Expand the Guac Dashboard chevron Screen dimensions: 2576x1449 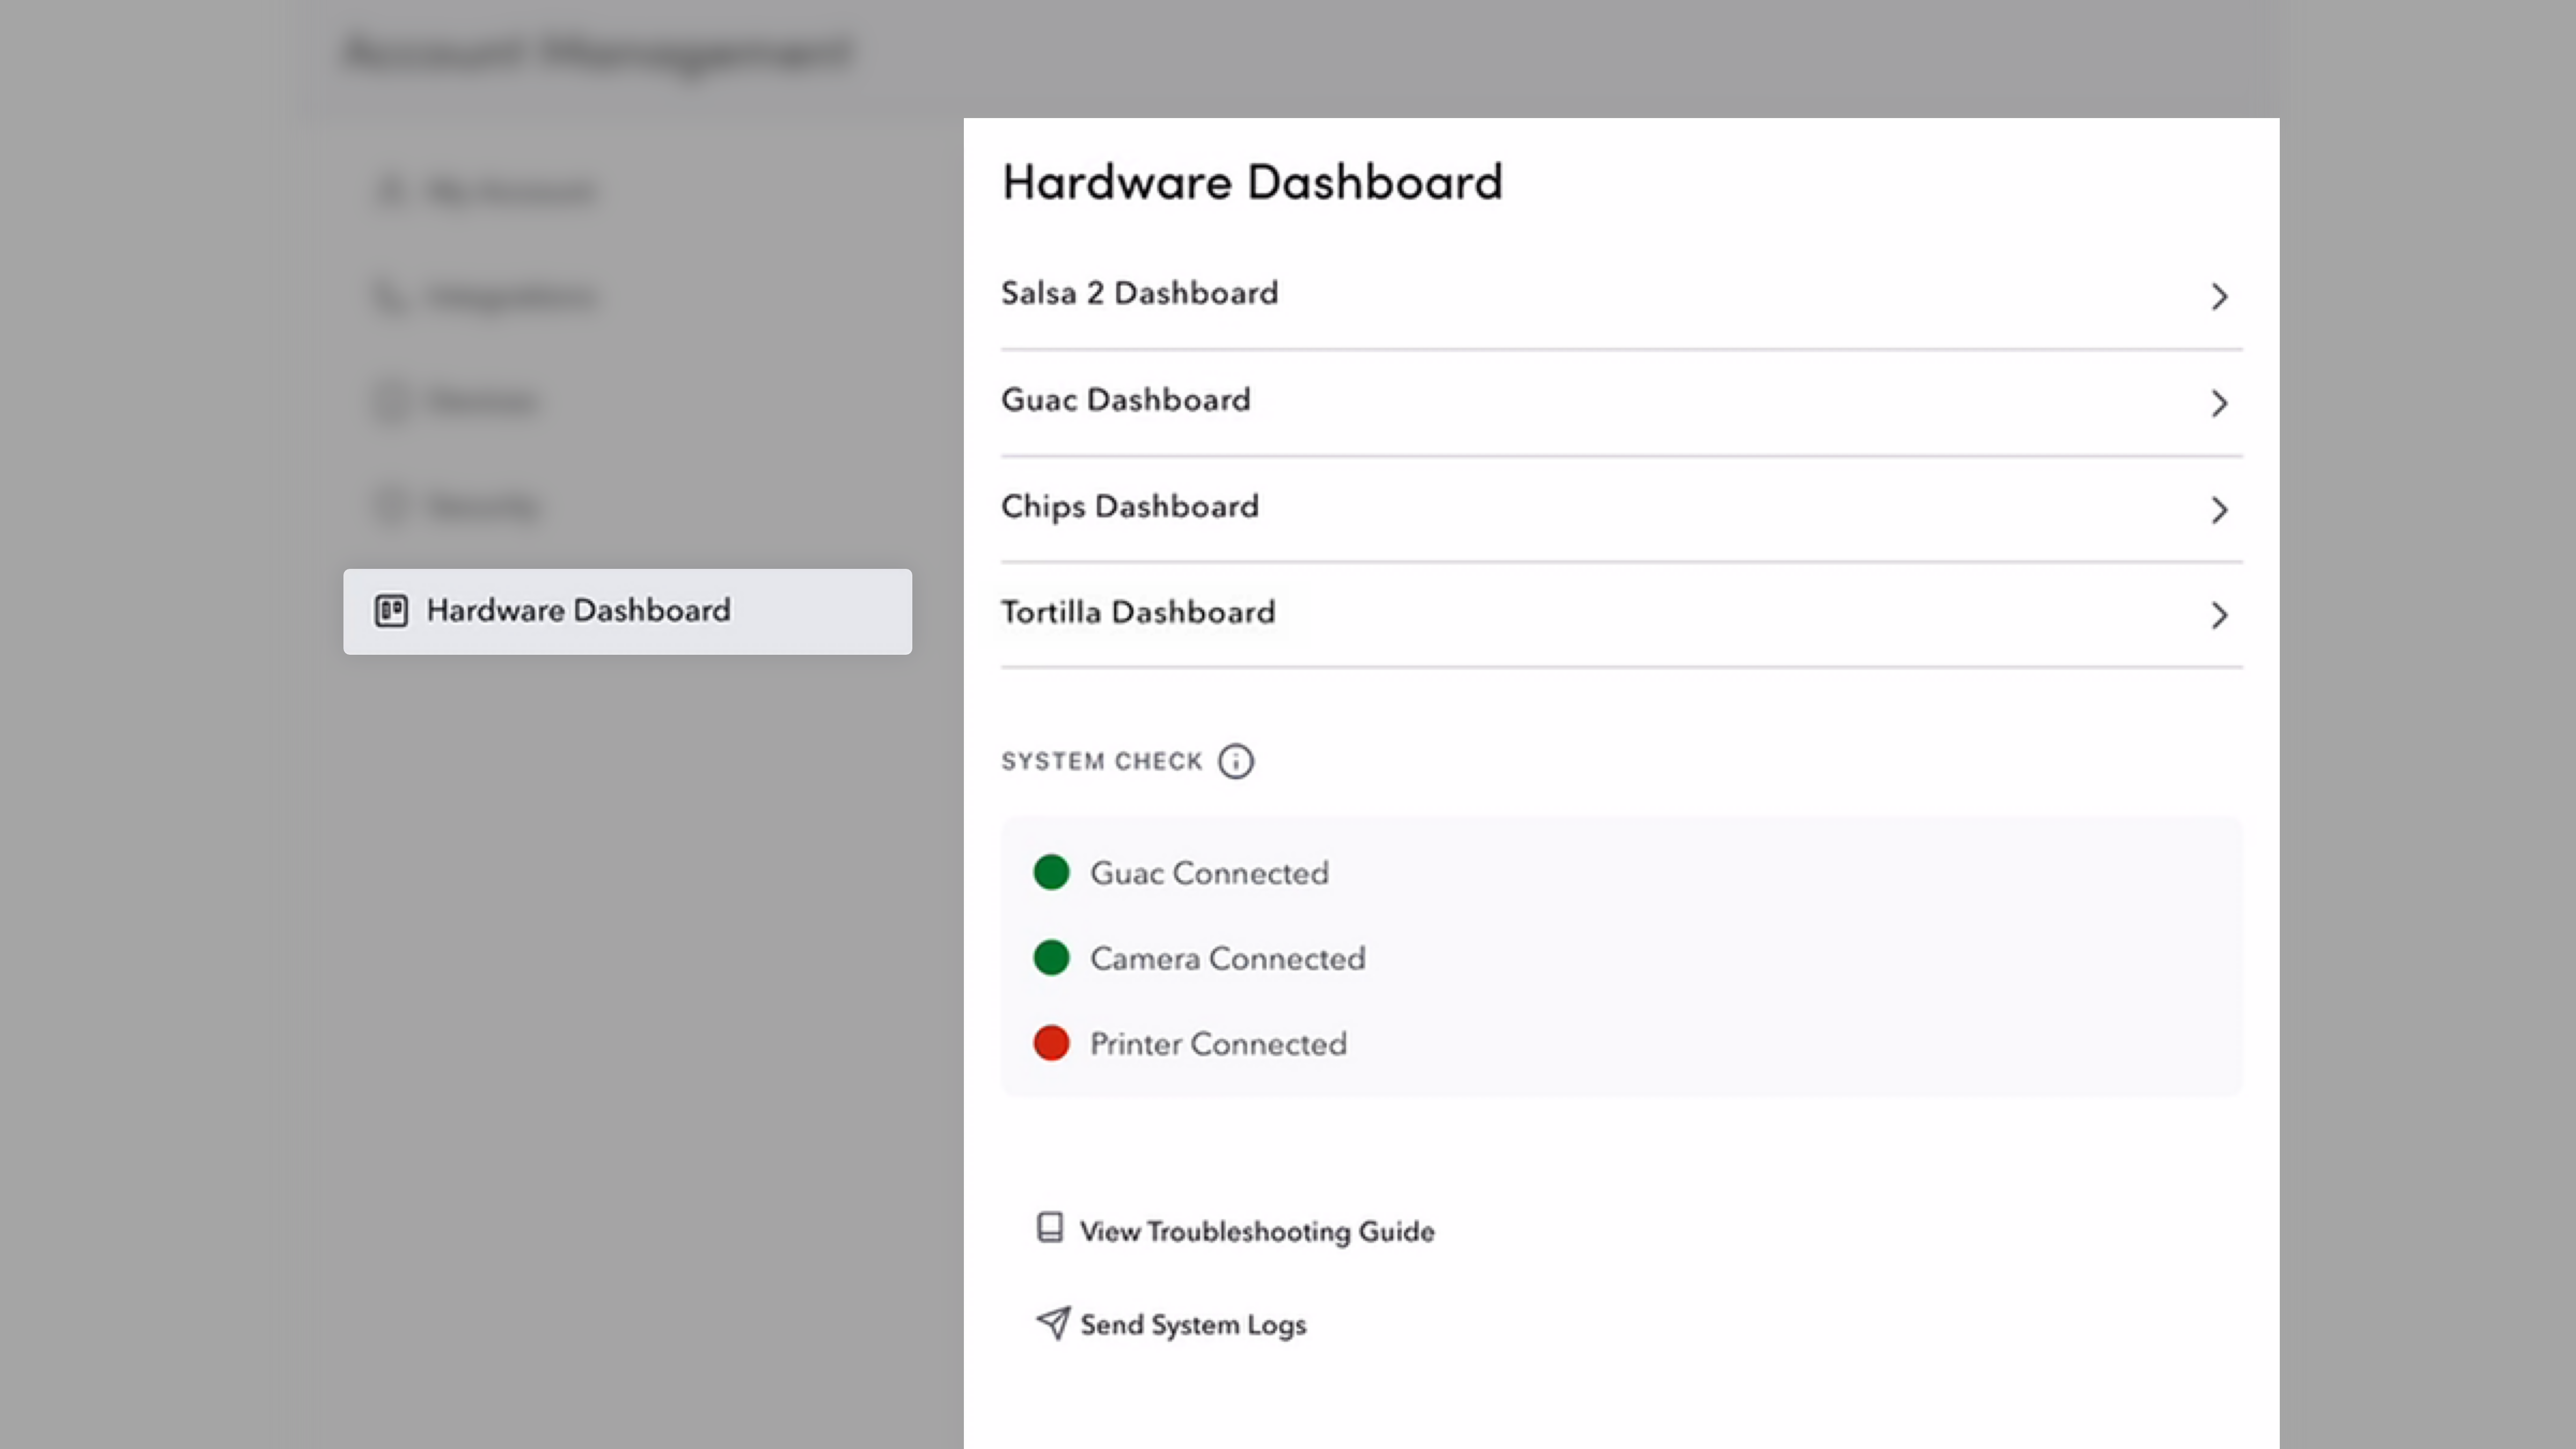point(2219,403)
